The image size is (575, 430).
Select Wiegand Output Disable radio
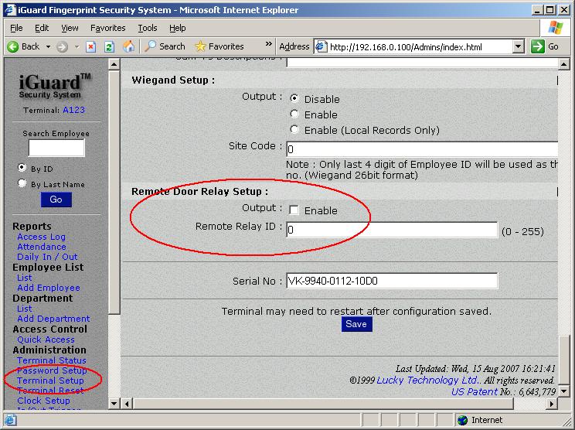[x=294, y=98]
